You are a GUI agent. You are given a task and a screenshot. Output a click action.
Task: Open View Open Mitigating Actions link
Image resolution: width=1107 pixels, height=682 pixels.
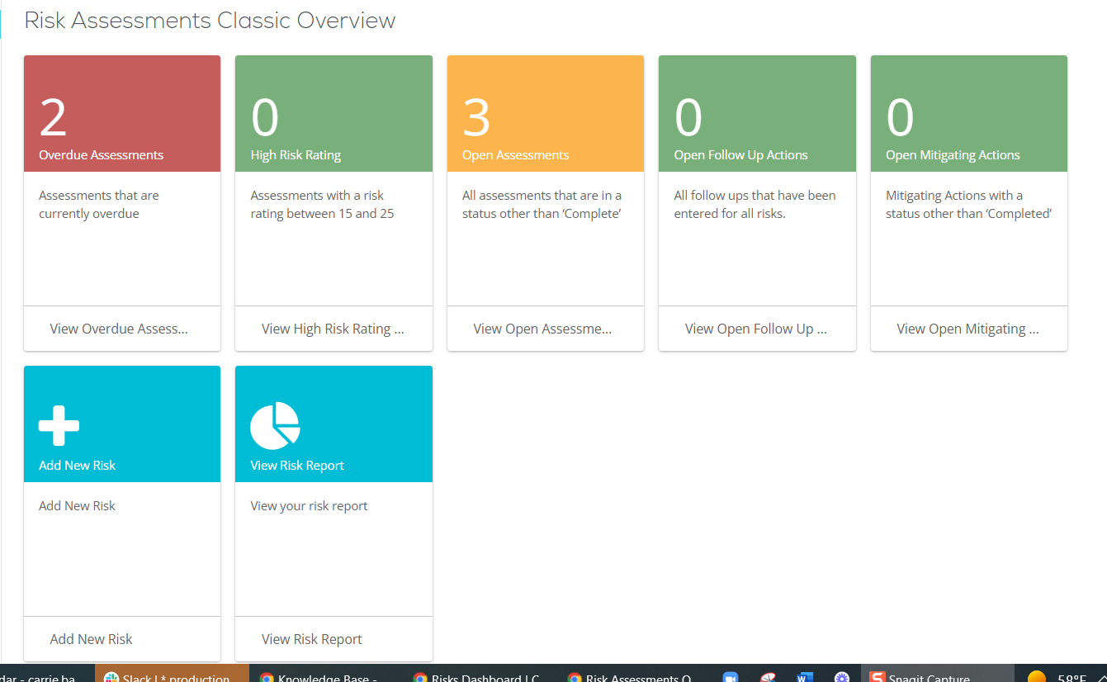967,329
